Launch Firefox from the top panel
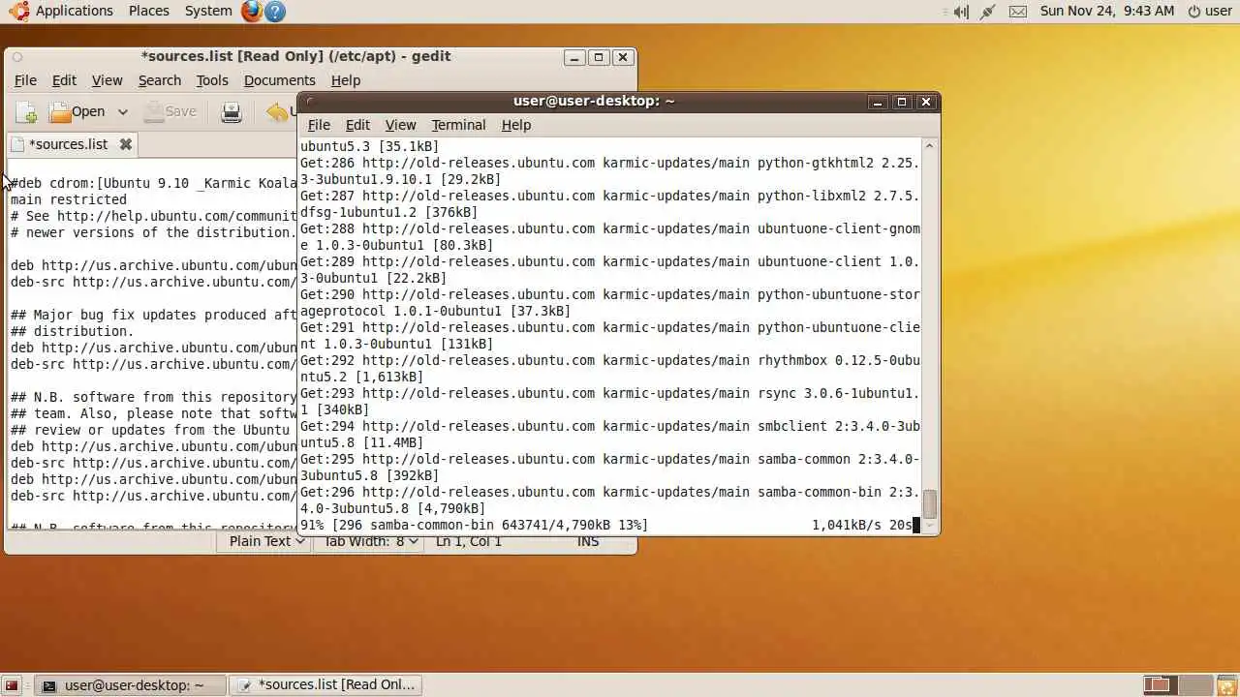This screenshot has width=1240, height=697. 252,12
